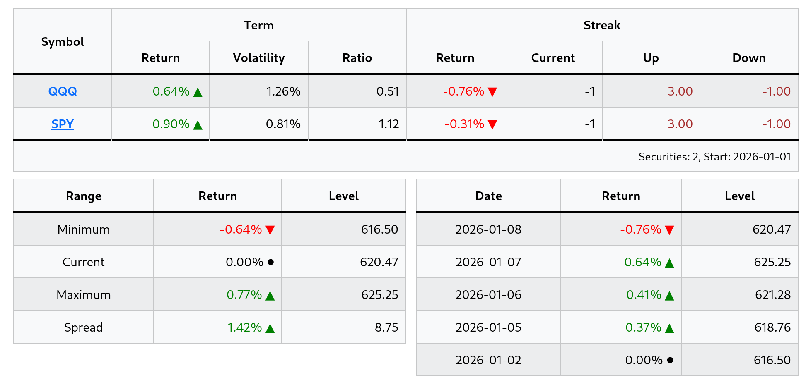806x387 pixels.
Task: Click the Range column header
Action: pyautogui.click(x=84, y=196)
